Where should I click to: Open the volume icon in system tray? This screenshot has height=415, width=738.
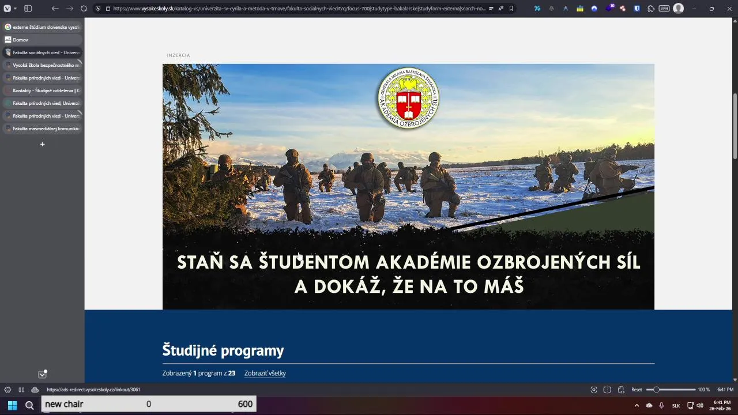(x=700, y=405)
